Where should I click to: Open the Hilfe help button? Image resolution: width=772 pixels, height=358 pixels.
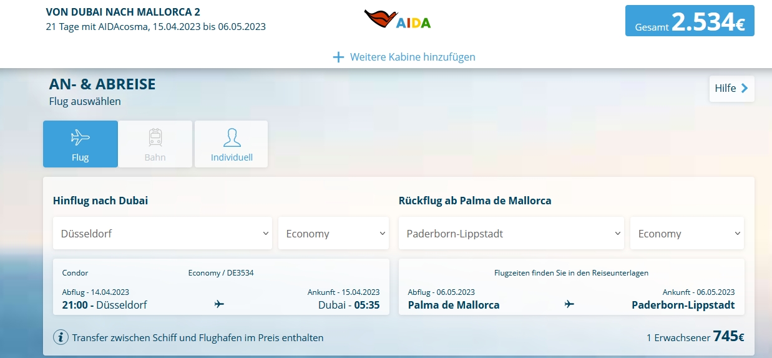pyautogui.click(x=731, y=89)
